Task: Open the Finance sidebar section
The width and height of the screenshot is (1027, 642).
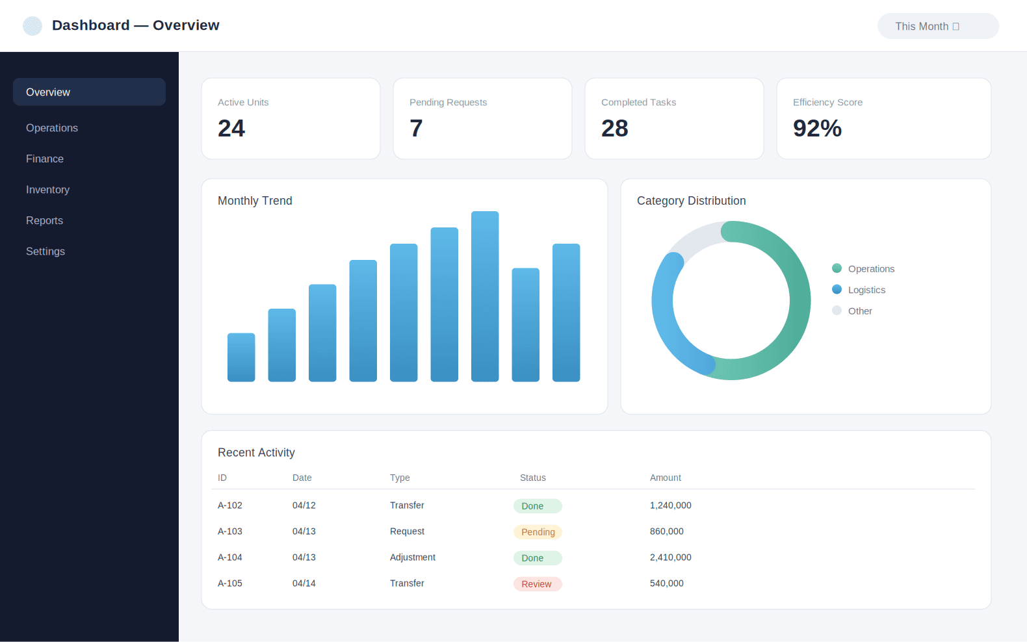Action: click(x=45, y=159)
